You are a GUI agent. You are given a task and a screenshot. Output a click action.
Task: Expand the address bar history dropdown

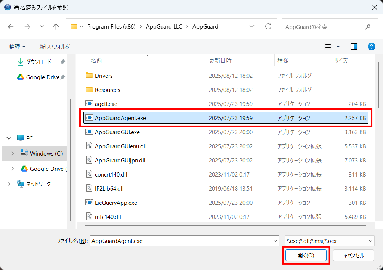252,27
